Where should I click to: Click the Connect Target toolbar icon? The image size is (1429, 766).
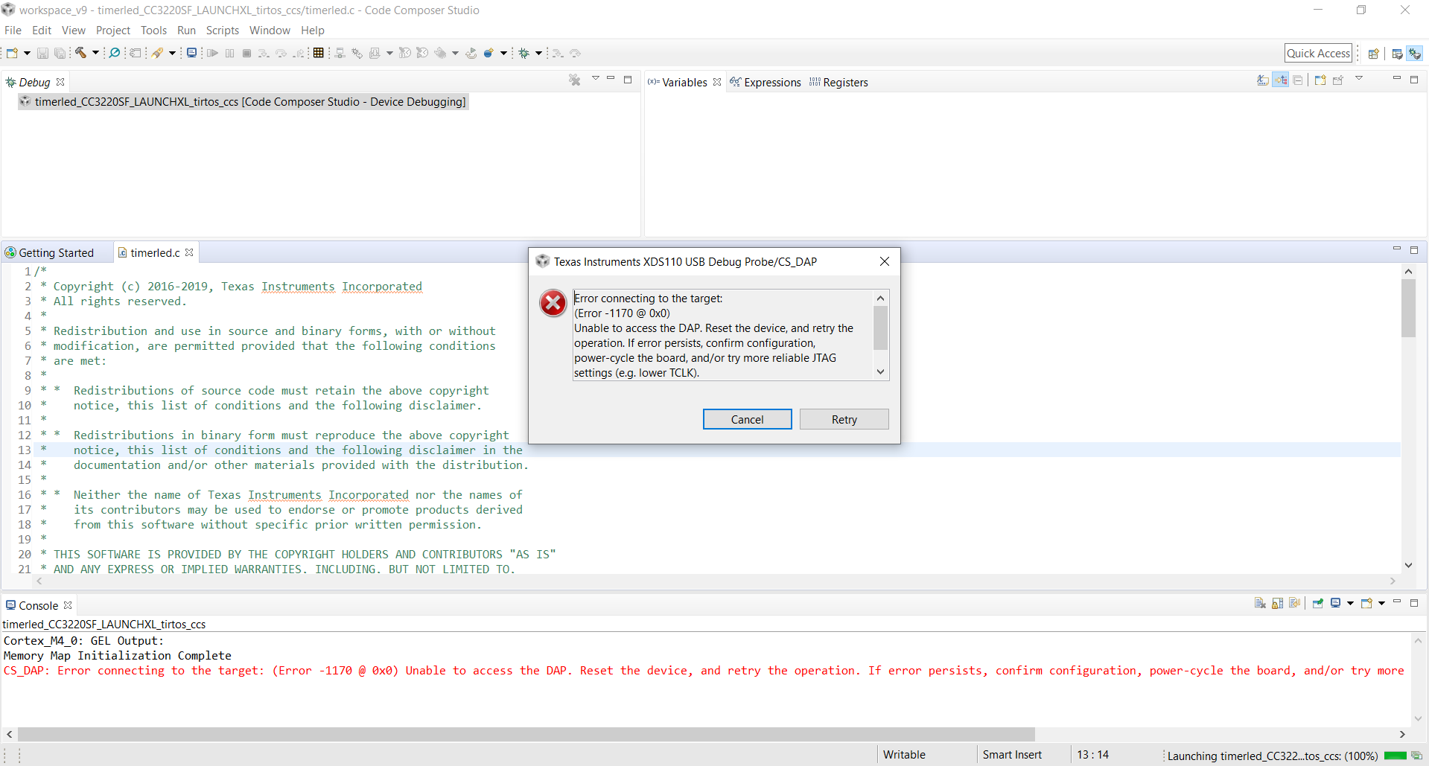coord(340,53)
